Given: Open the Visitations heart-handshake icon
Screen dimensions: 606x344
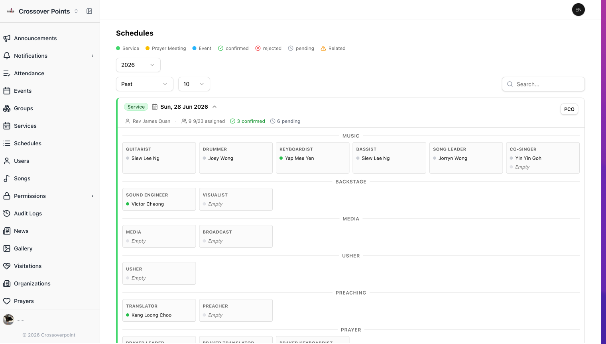Looking at the screenshot, I should point(7,266).
